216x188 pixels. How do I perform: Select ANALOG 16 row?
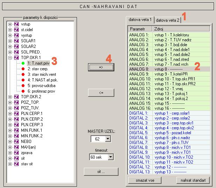point(169,108)
